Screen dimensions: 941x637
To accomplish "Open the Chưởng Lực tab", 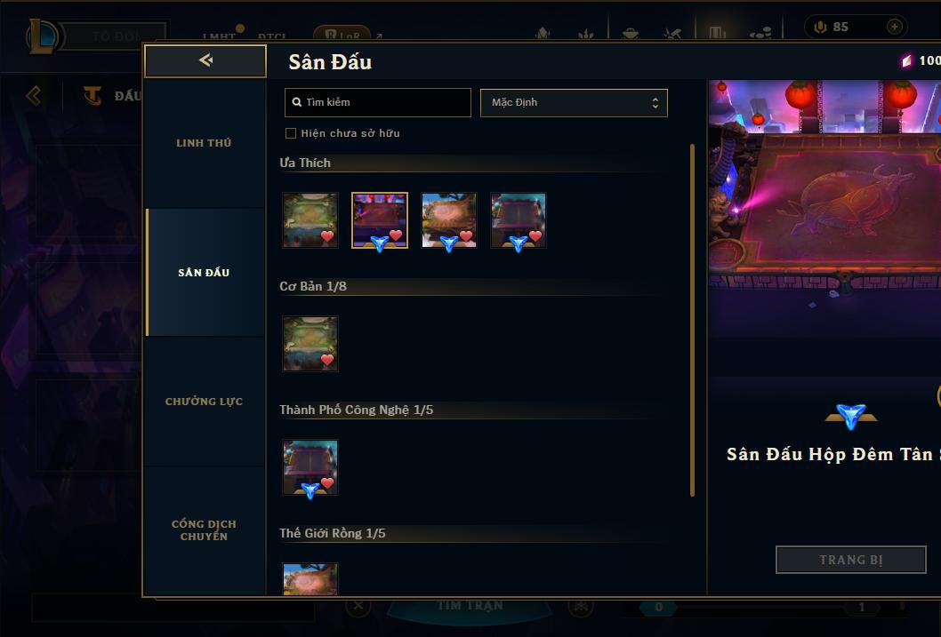I will (x=204, y=402).
